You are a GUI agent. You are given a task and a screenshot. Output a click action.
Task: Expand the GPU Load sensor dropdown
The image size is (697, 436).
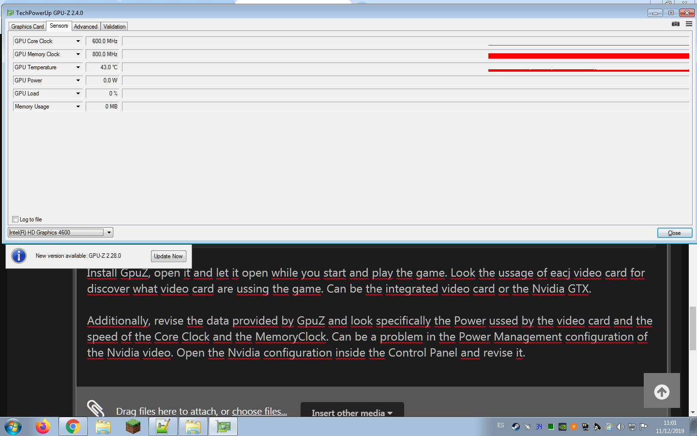[x=78, y=93]
